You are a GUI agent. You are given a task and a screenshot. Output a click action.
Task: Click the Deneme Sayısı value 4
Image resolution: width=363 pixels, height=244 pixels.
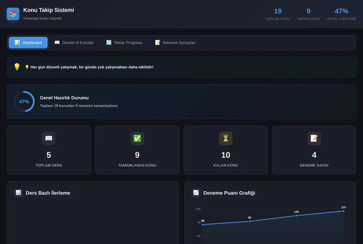tap(314, 155)
